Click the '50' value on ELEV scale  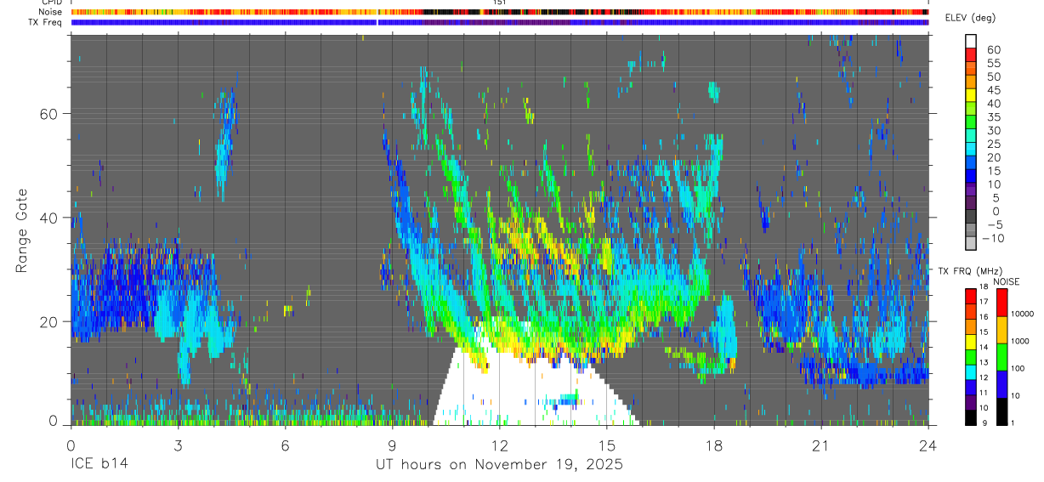tap(992, 77)
